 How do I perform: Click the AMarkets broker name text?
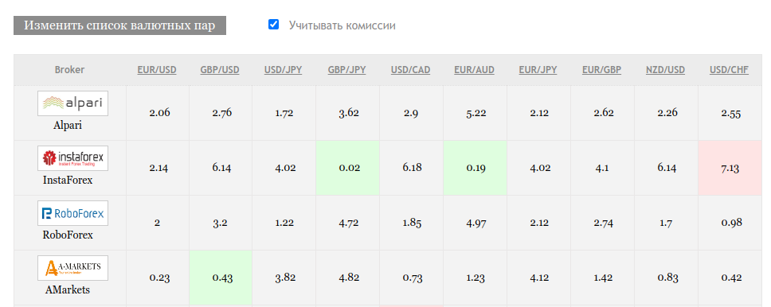pos(68,290)
